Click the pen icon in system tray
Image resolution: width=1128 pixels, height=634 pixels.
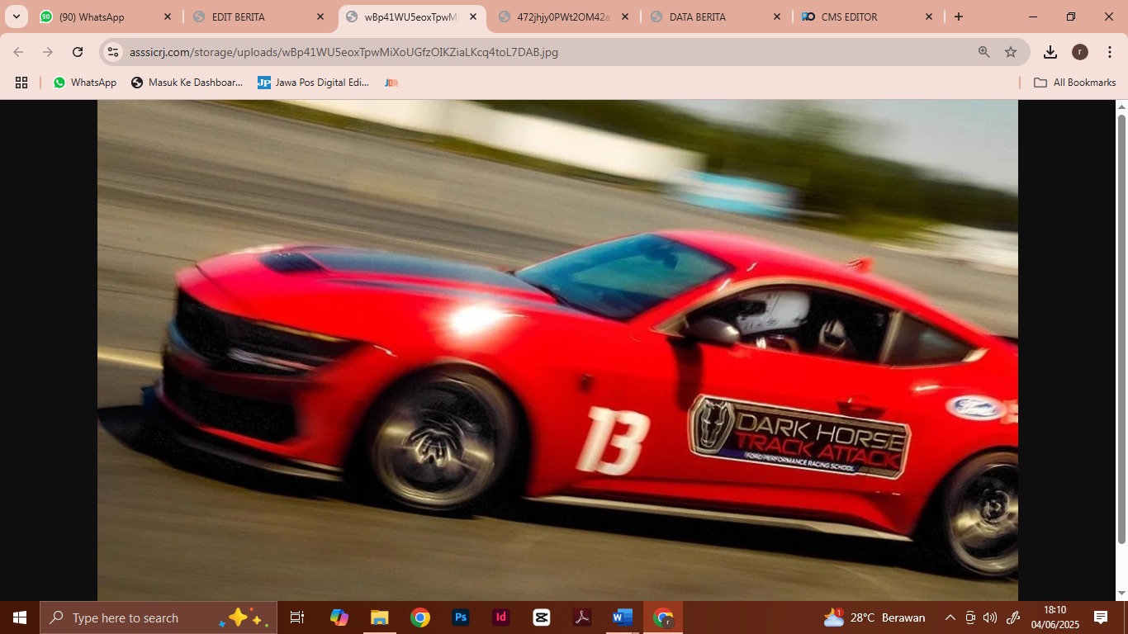1014,617
